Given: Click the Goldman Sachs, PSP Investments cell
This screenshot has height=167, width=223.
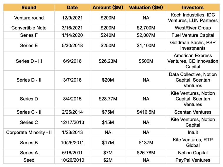Looking at the screenshot, I should coord(193,45).
